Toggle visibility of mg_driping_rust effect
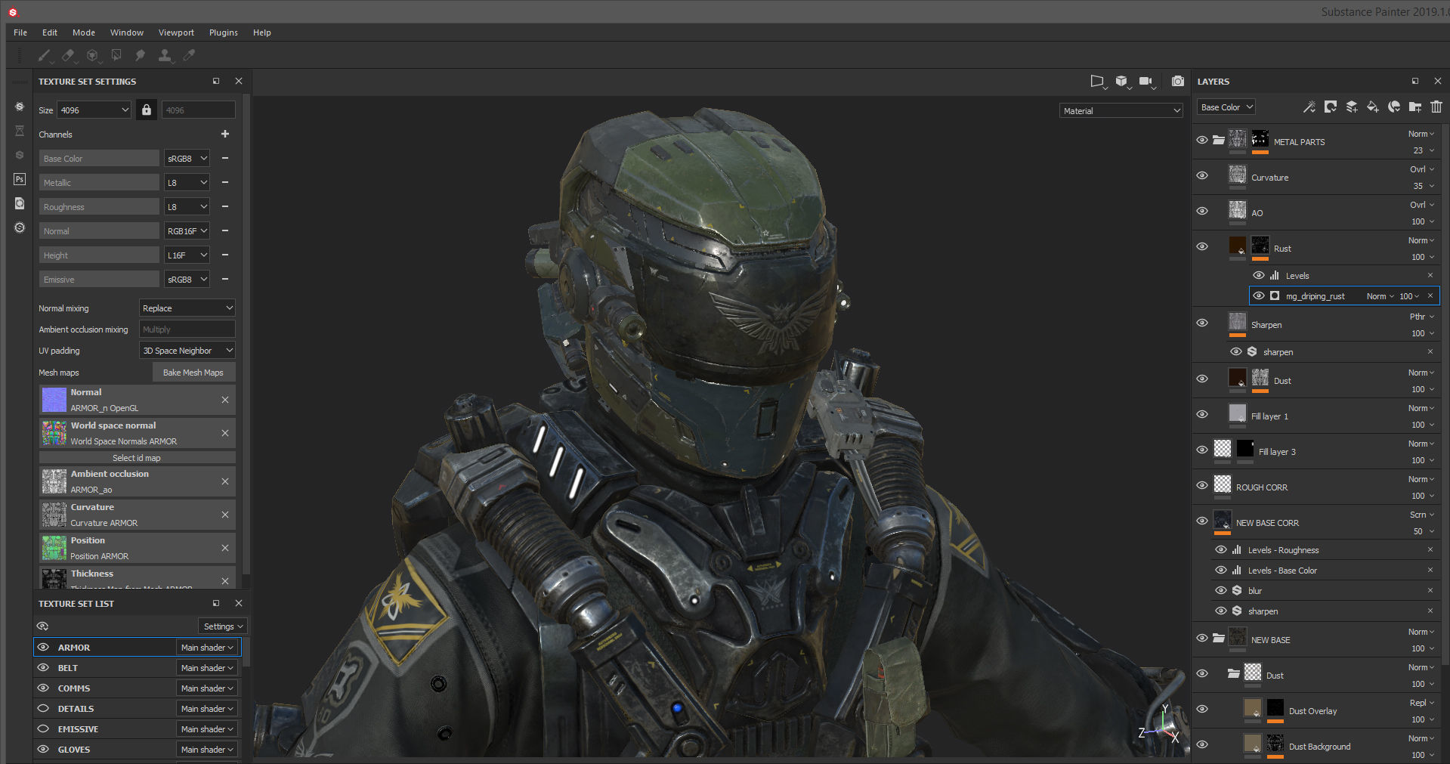This screenshot has height=764, width=1450. coord(1259,295)
